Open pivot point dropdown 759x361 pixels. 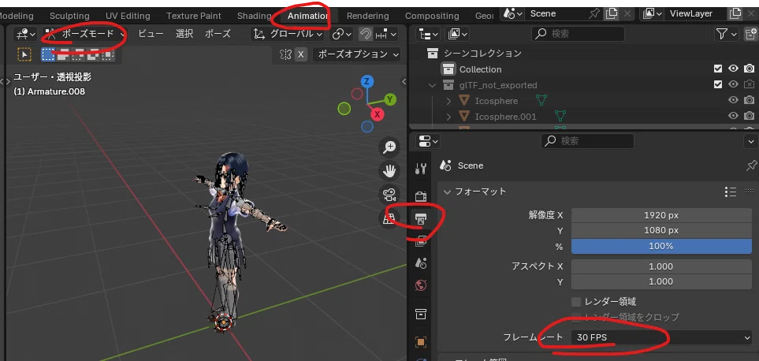(342, 35)
